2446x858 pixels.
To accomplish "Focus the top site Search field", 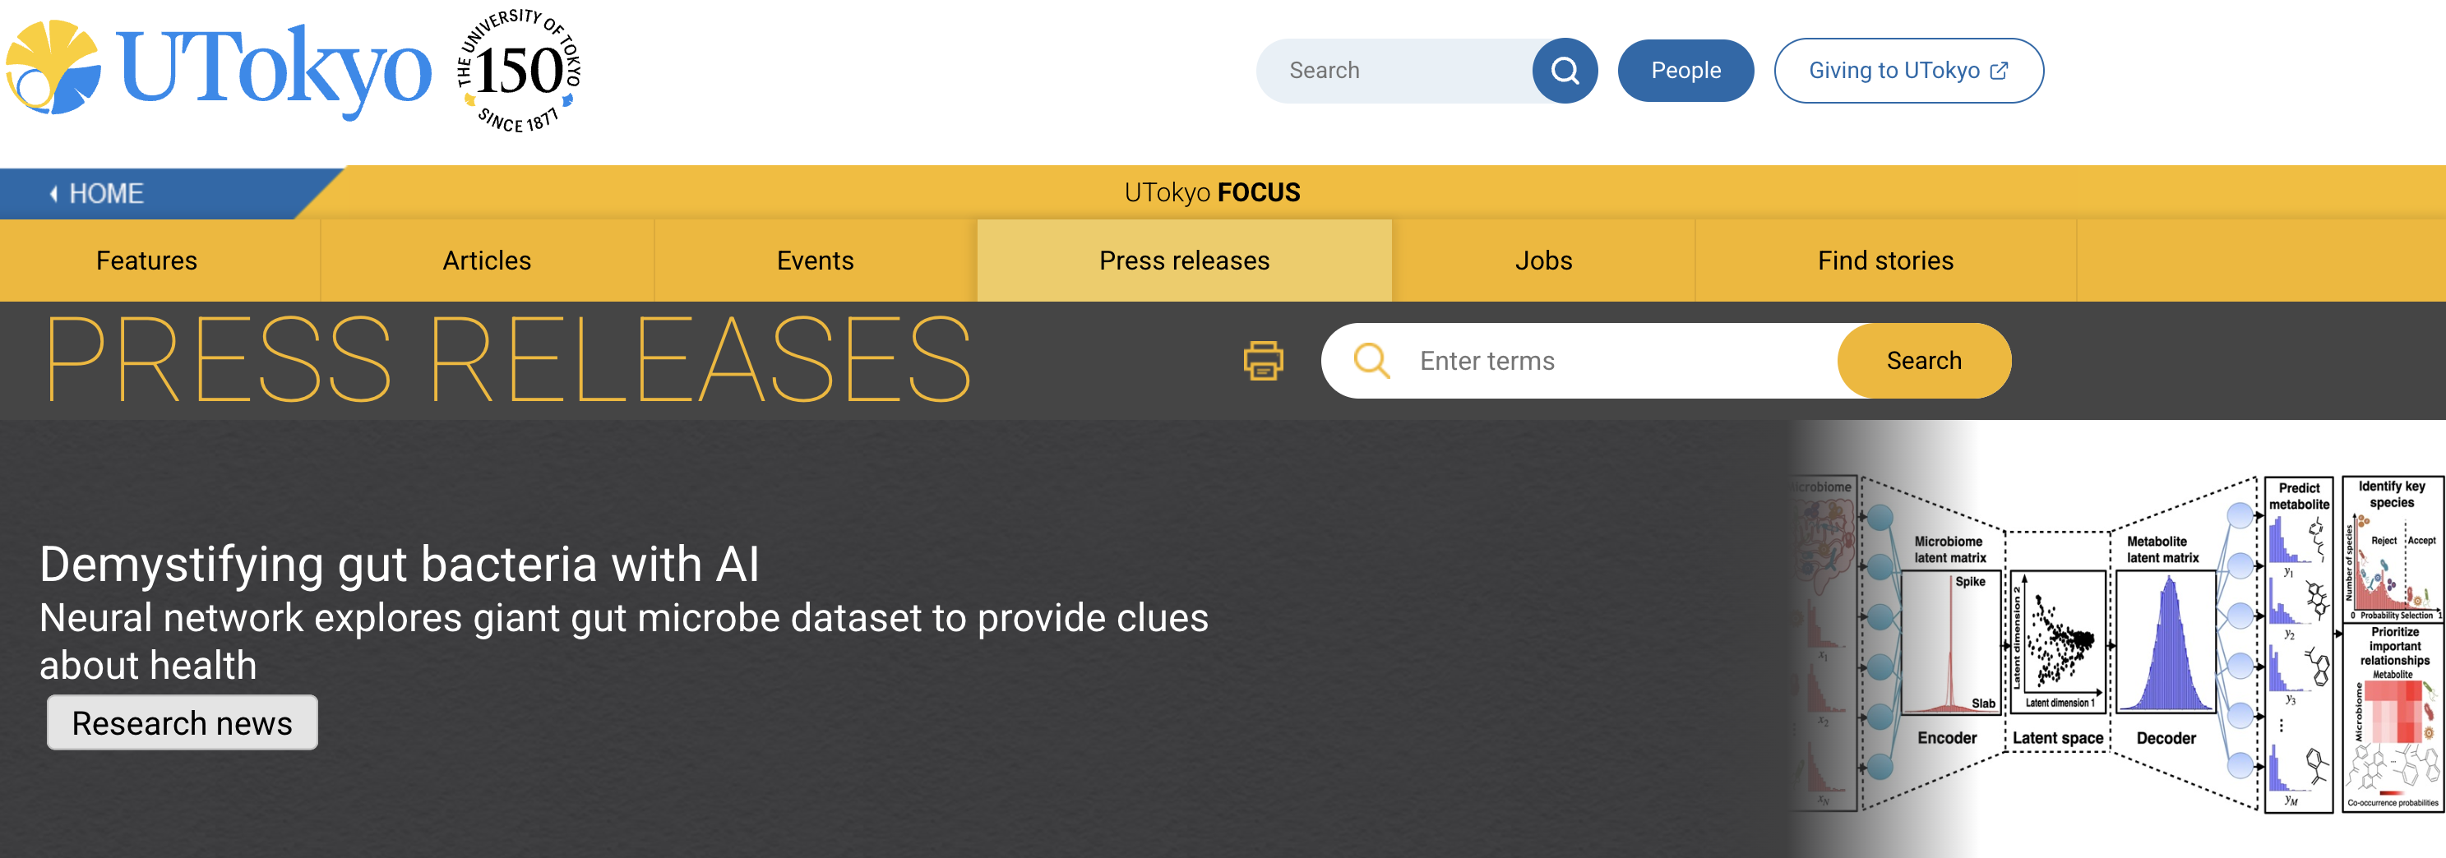I will [x=1396, y=70].
